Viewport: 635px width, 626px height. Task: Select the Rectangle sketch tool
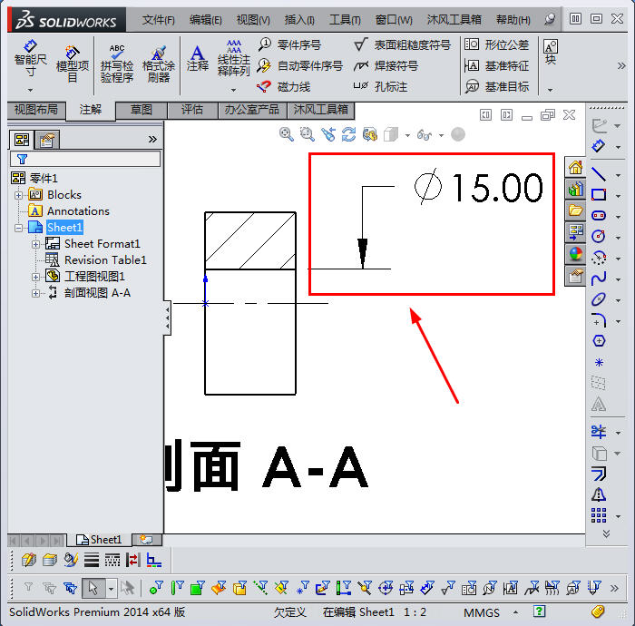[599, 194]
